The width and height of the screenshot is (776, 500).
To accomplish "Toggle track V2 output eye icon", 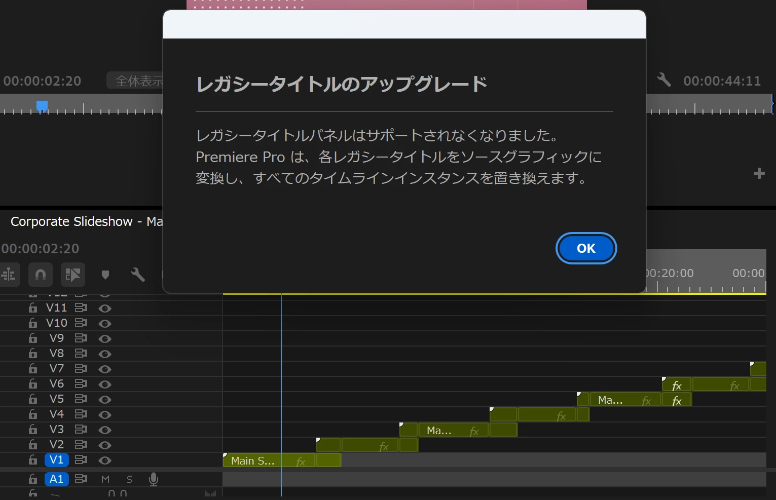I will click(105, 445).
